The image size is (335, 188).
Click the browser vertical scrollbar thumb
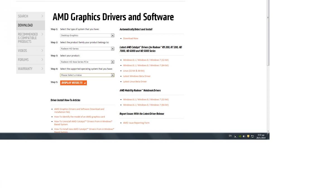[x=268, y=33]
